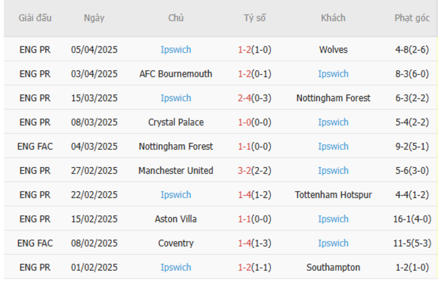Screen dimensions: 438x285
Task: Click the 2-4(0-3) score
Action: click(x=255, y=98)
